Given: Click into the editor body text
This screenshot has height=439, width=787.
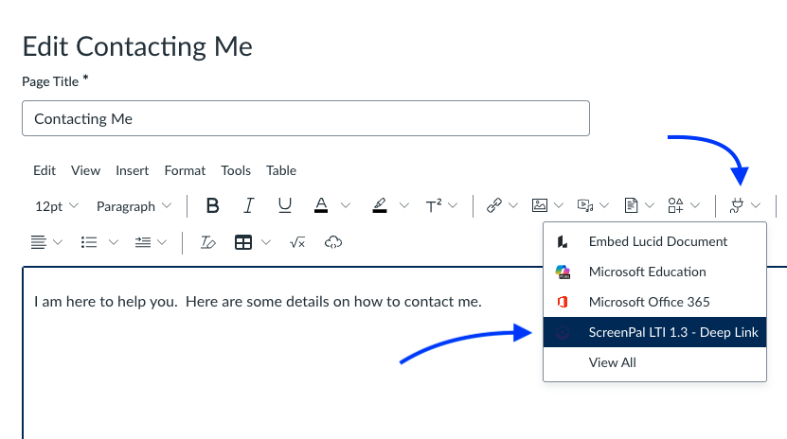Looking at the screenshot, I should click(258, 302).
